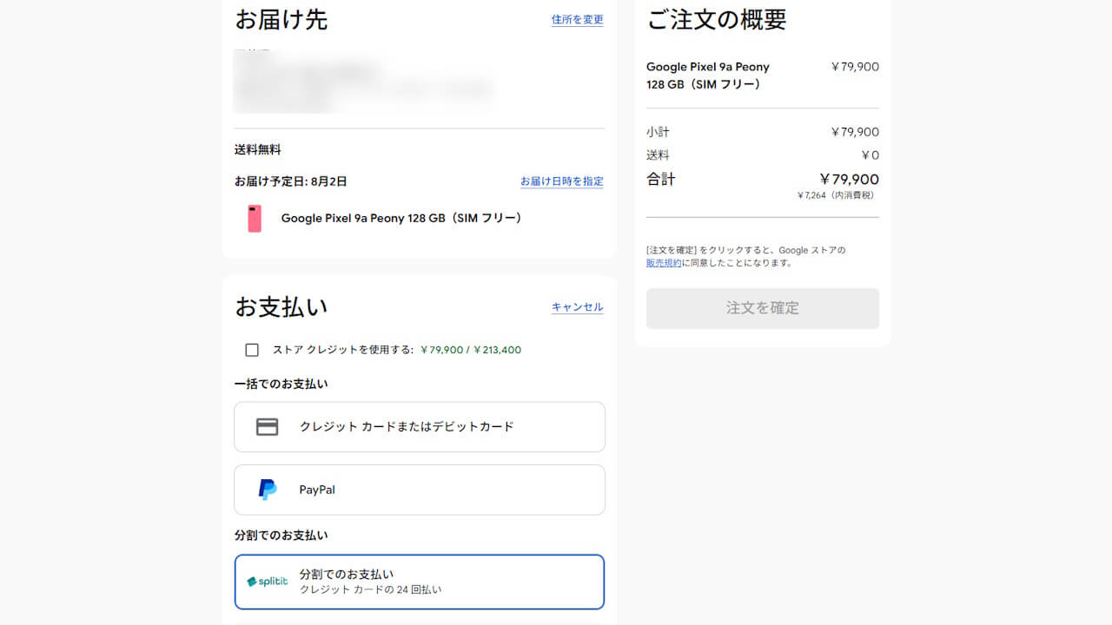This screenshot has height=625, width=1112.
Task: Select the 分割でのお支払い Splitit option
Action: coord(420,582)
